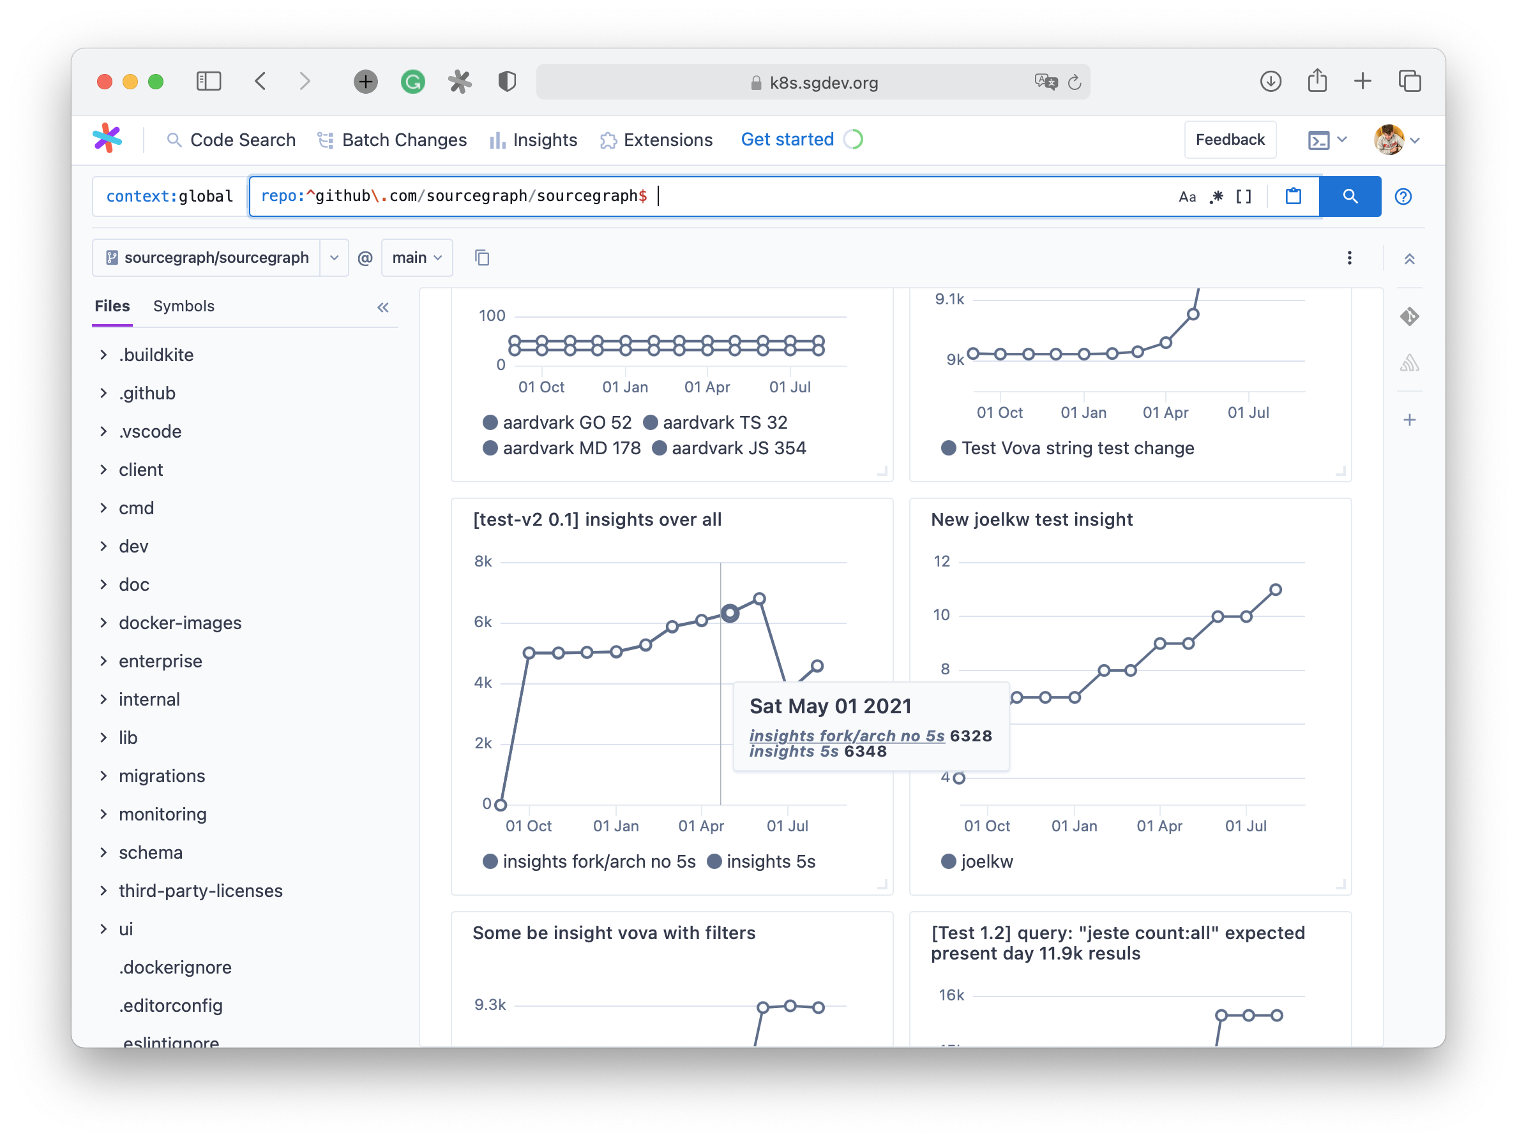Show Safari tab overview
1517x1142 pixels.
[x=1409, y=82]
